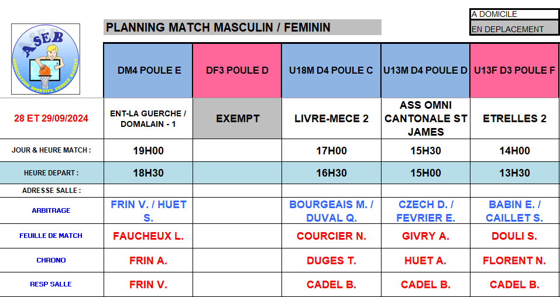Click the U13M D4 POULE D header
560x297 pixels.
coord(425,71)
